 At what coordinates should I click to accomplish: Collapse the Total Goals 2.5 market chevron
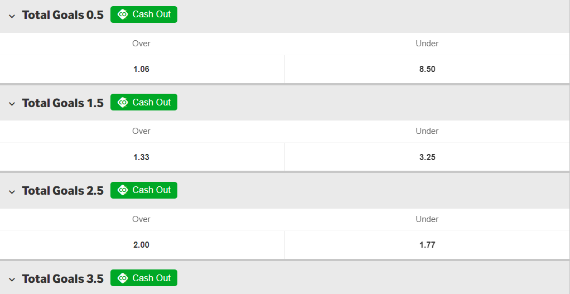point(12,191)
